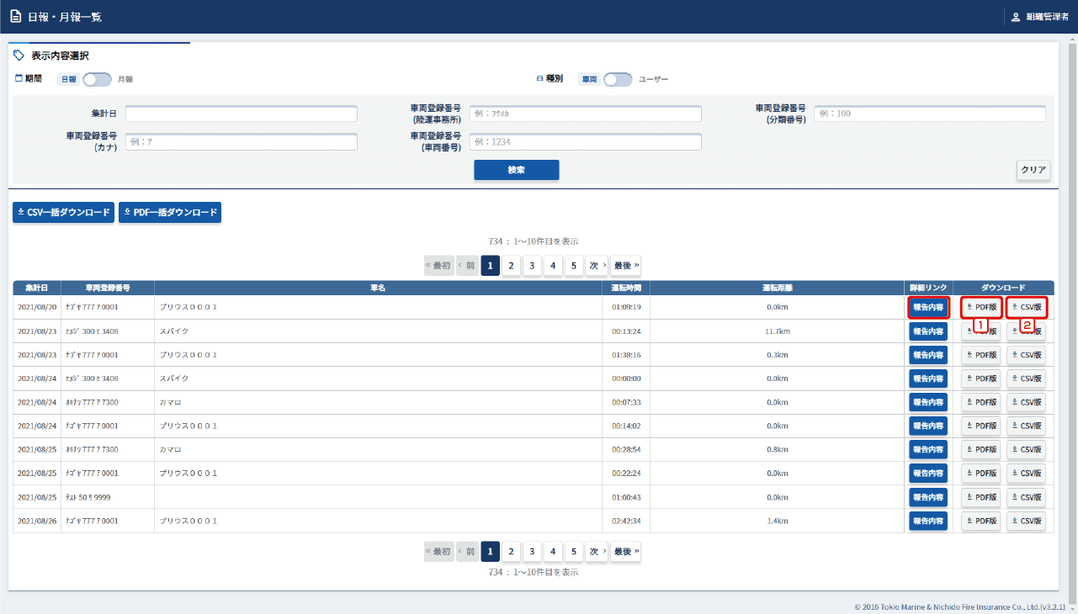
Task: Jump to 最後 page in the top pagination
Action: point(625,265)
